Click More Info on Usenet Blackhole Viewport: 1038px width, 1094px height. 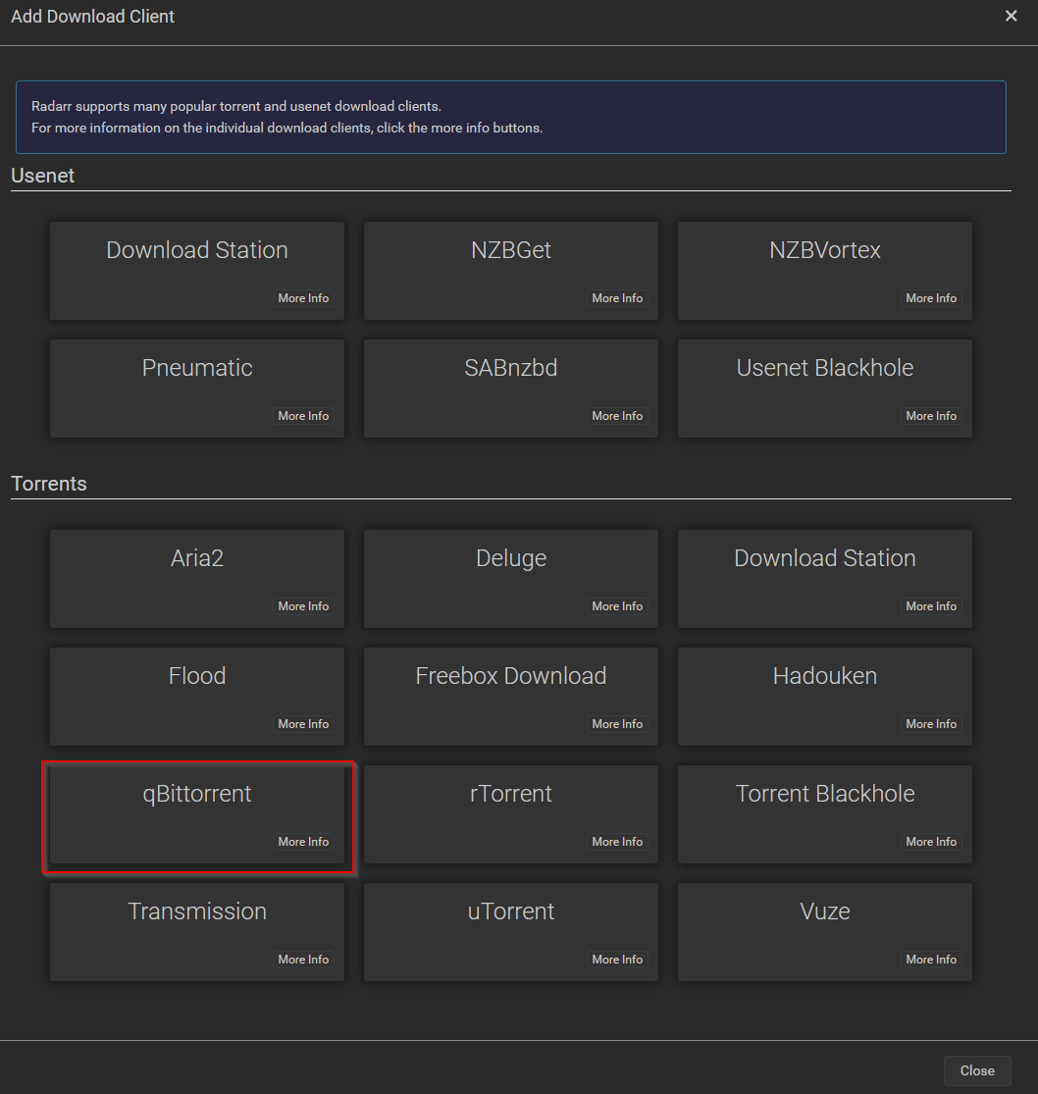(x=930, y=416)
